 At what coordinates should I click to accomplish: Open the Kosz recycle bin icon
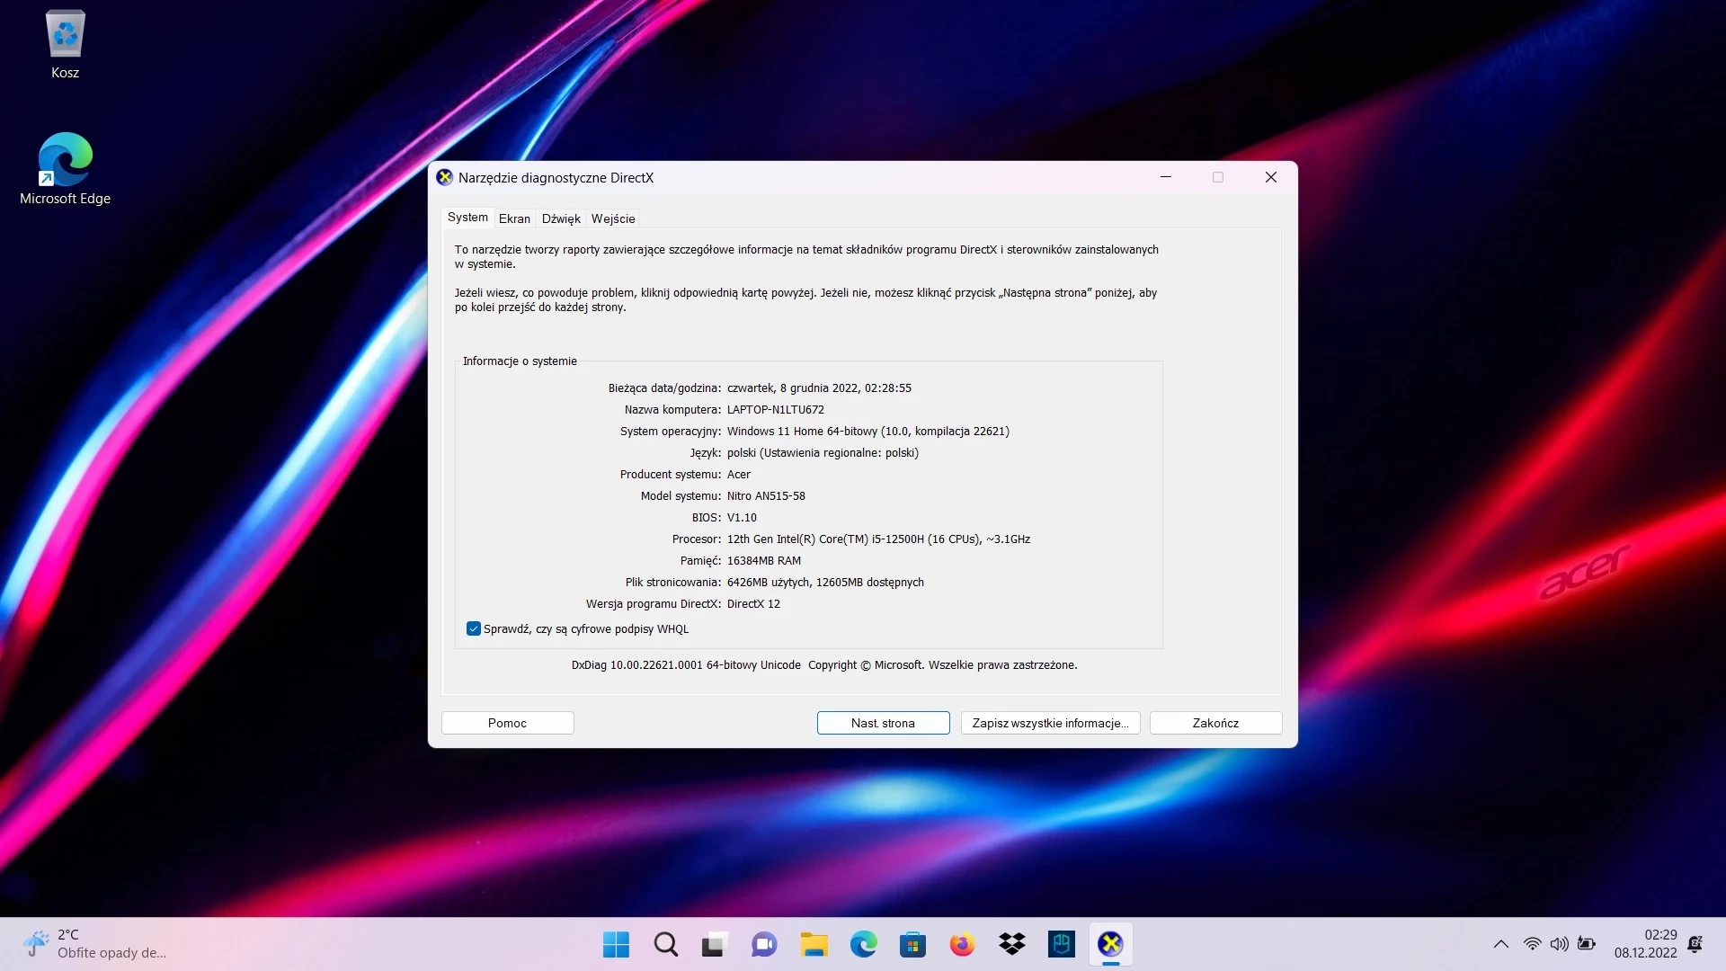pos(65,45)
